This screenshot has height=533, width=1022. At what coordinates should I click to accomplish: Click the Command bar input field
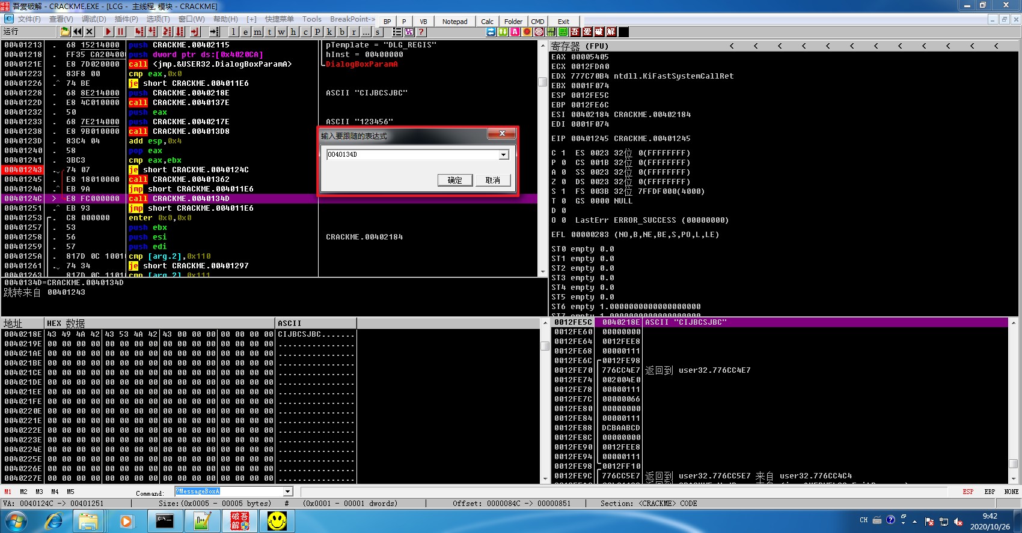click(228, 492)
